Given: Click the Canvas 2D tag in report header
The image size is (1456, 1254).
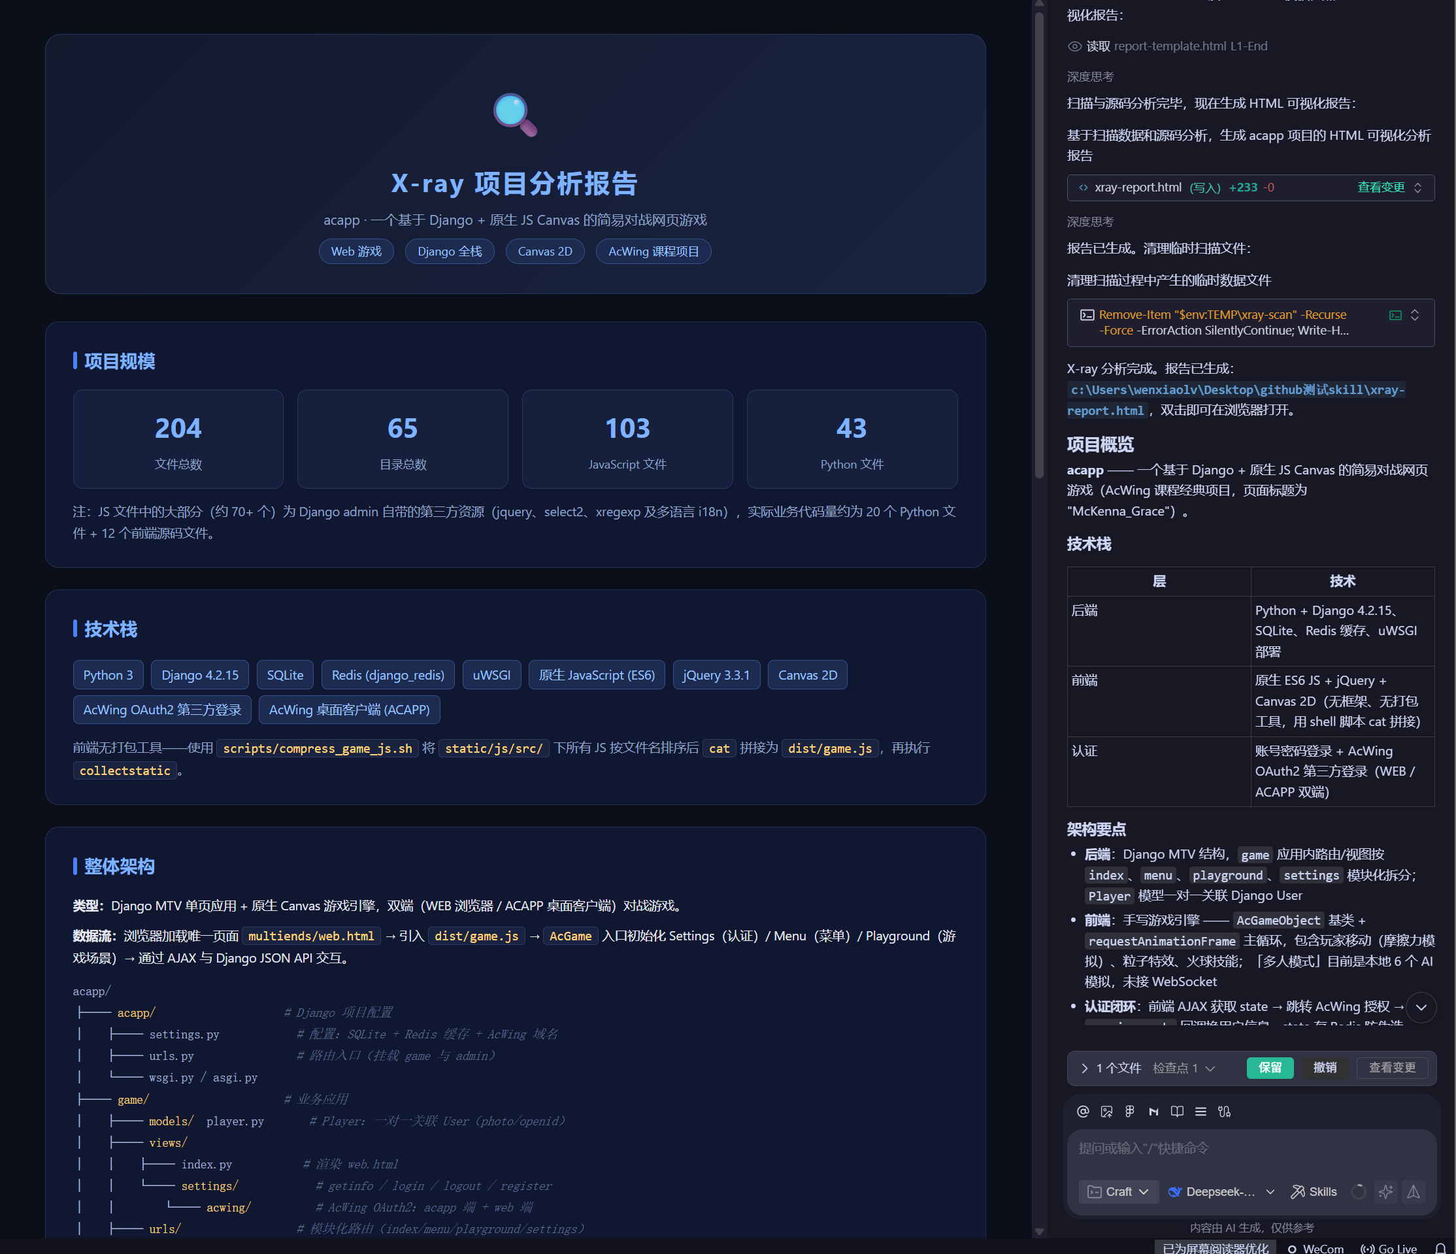Looking at the screenshot, I should coord(544,252).
